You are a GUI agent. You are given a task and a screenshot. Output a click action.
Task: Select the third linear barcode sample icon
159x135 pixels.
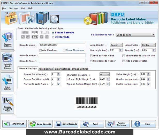45,32
